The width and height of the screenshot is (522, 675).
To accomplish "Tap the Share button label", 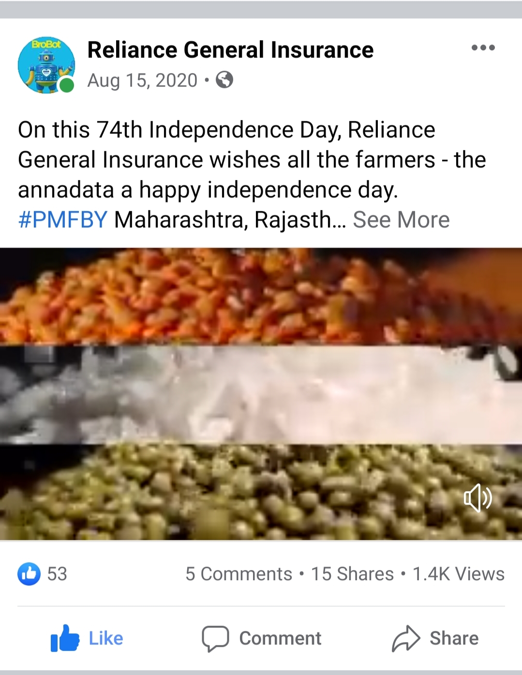I will click(x=454, y=638).
